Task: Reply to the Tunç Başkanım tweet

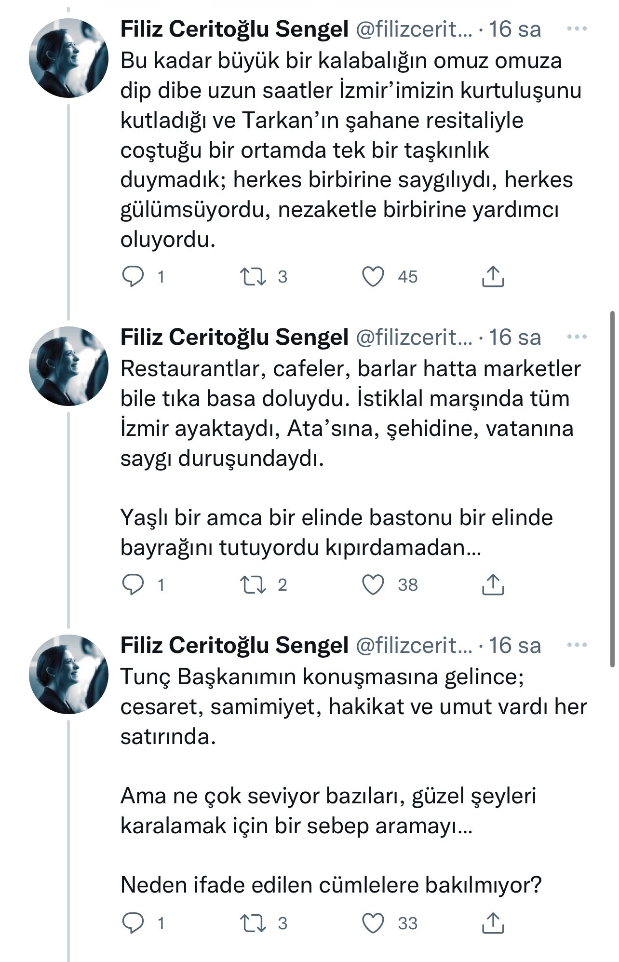Action: tap(133, 923)
